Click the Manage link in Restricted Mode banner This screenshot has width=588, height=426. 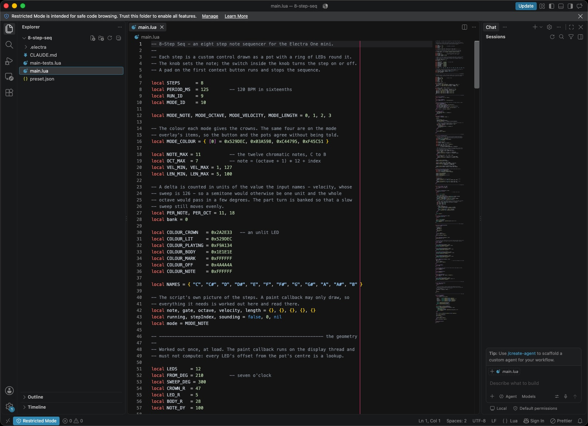(210, 16)
